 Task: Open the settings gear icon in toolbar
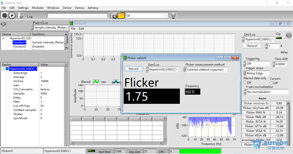point(5,15)
